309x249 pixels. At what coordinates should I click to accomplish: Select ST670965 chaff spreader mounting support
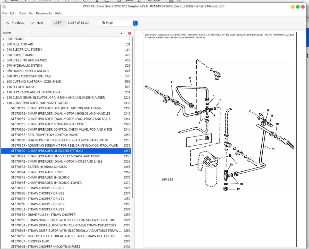pos(66,124)
